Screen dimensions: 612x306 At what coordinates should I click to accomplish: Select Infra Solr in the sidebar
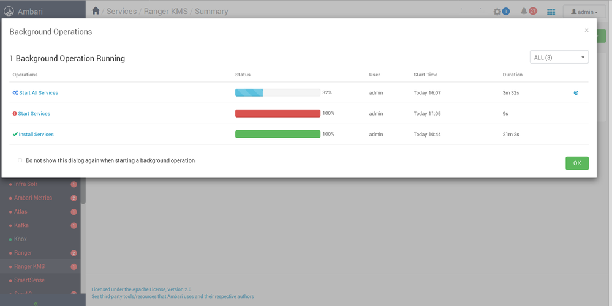click(x=26, y=184)
